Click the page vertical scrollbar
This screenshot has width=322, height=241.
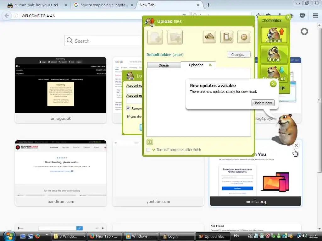pyautogui.click(x=319, y=100)
